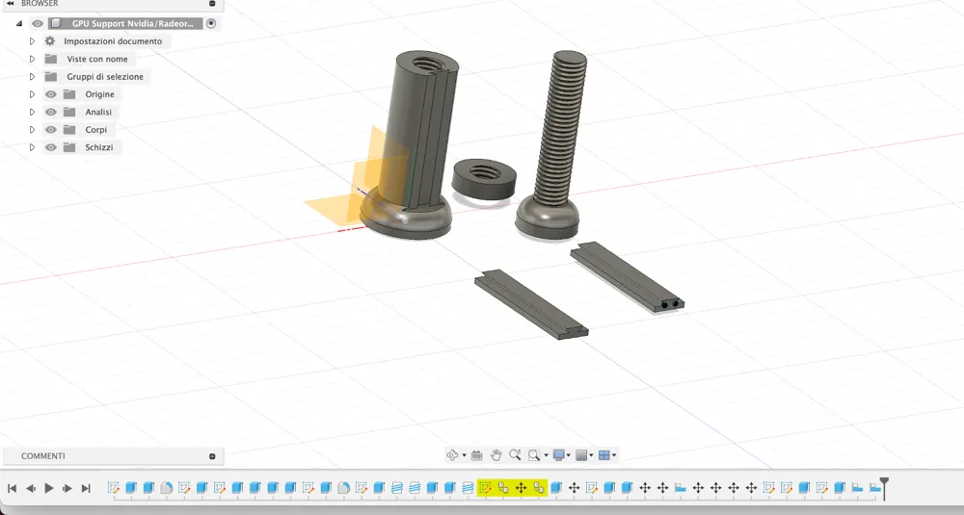Hide the Corpi folder via eye
Image resolution: width=964 pixels, height=515 pixels.
pyautogui.click(x=51, y=130)
